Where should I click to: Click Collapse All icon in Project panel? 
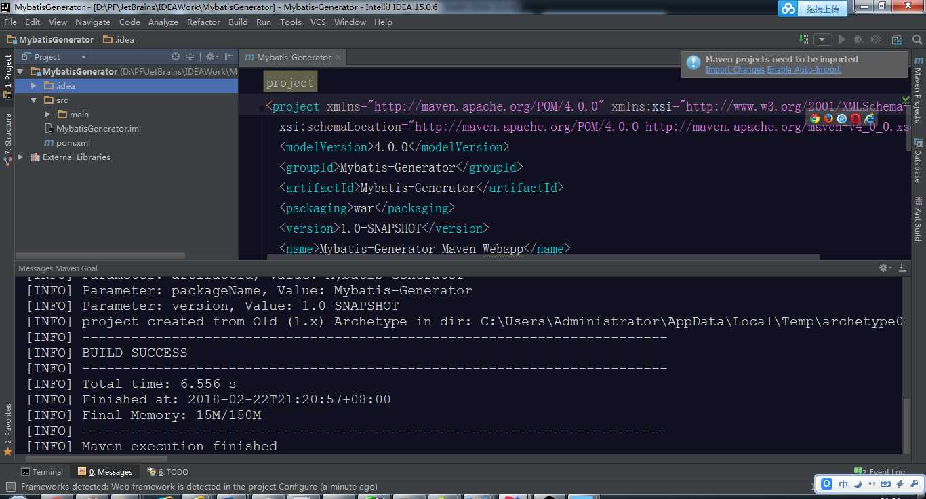click(190, 57)
